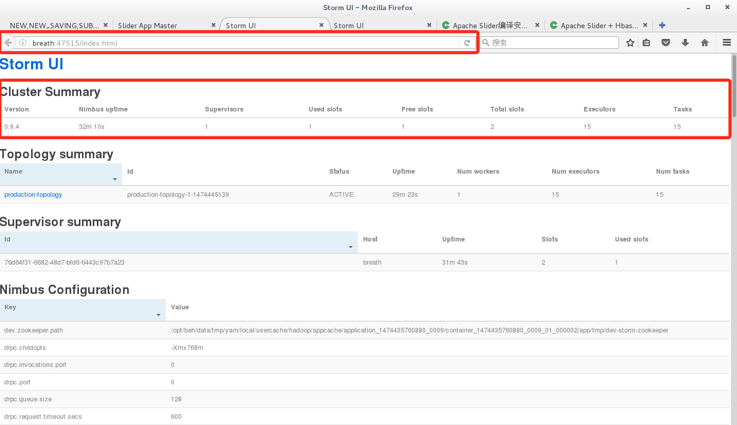Sort Supervisor summary by Id column arrow
Viewport: 737px width, 425px height.
(351, 247)
